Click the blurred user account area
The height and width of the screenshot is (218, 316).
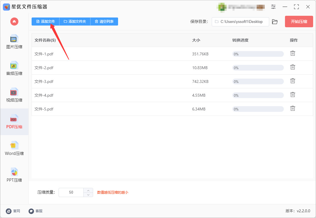241,7
